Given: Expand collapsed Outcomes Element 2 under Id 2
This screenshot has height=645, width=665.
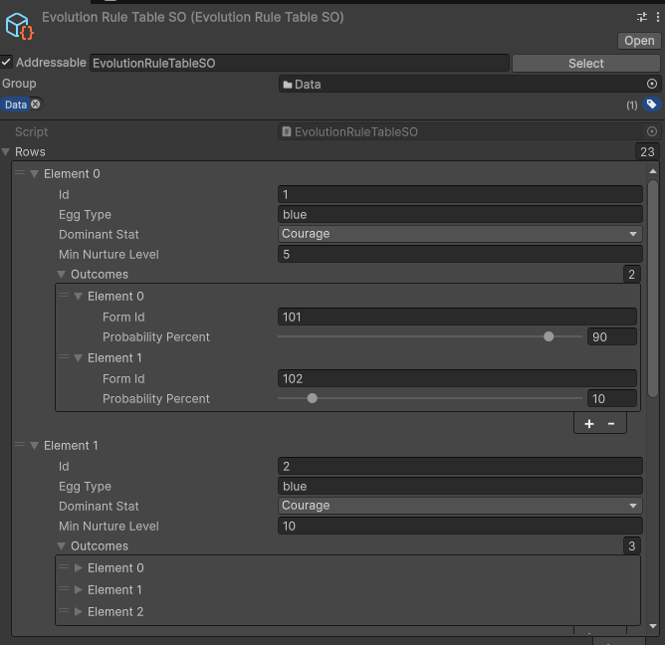Looking at the screenshot, I should click(x=79, y=612).
